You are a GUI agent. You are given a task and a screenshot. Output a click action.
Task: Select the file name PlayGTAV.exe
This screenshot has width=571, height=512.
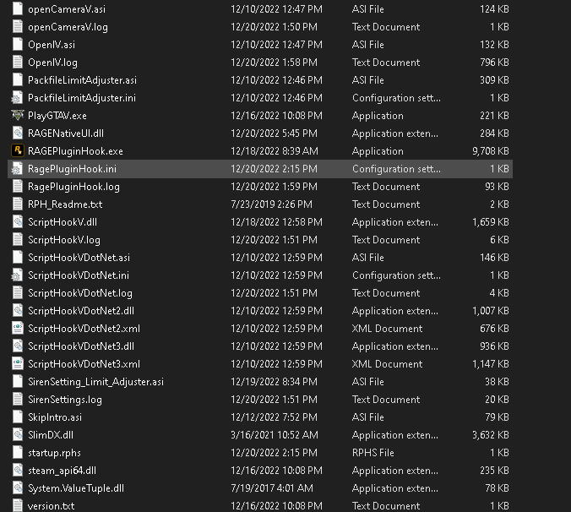pyautogui.click(x=57, y=116)
